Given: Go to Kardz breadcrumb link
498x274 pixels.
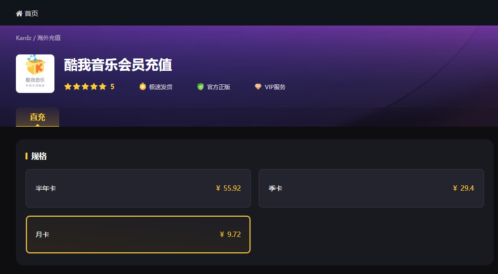Looking at the screenshot, I should [24, 38].
